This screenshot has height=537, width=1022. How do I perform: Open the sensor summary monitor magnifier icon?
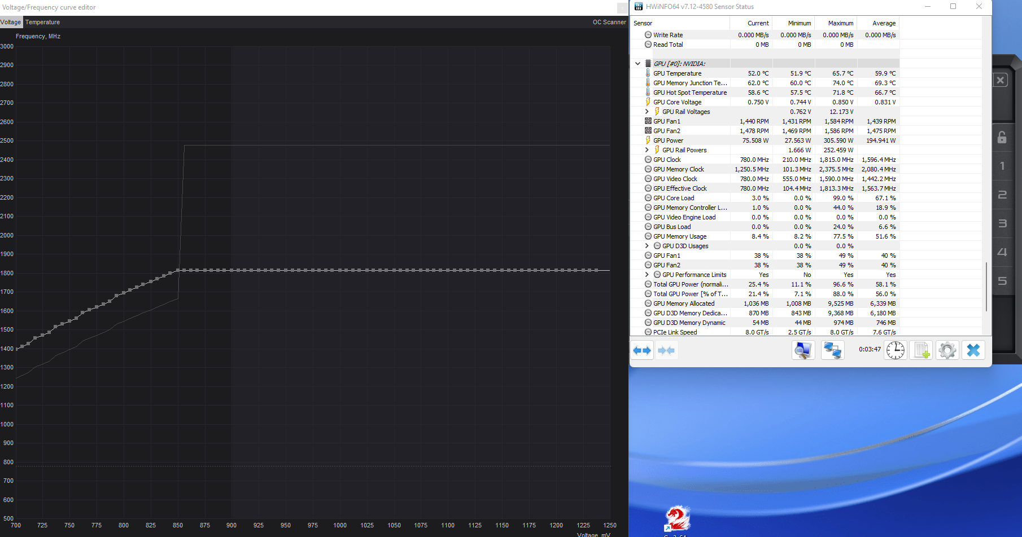pos(803,350)
